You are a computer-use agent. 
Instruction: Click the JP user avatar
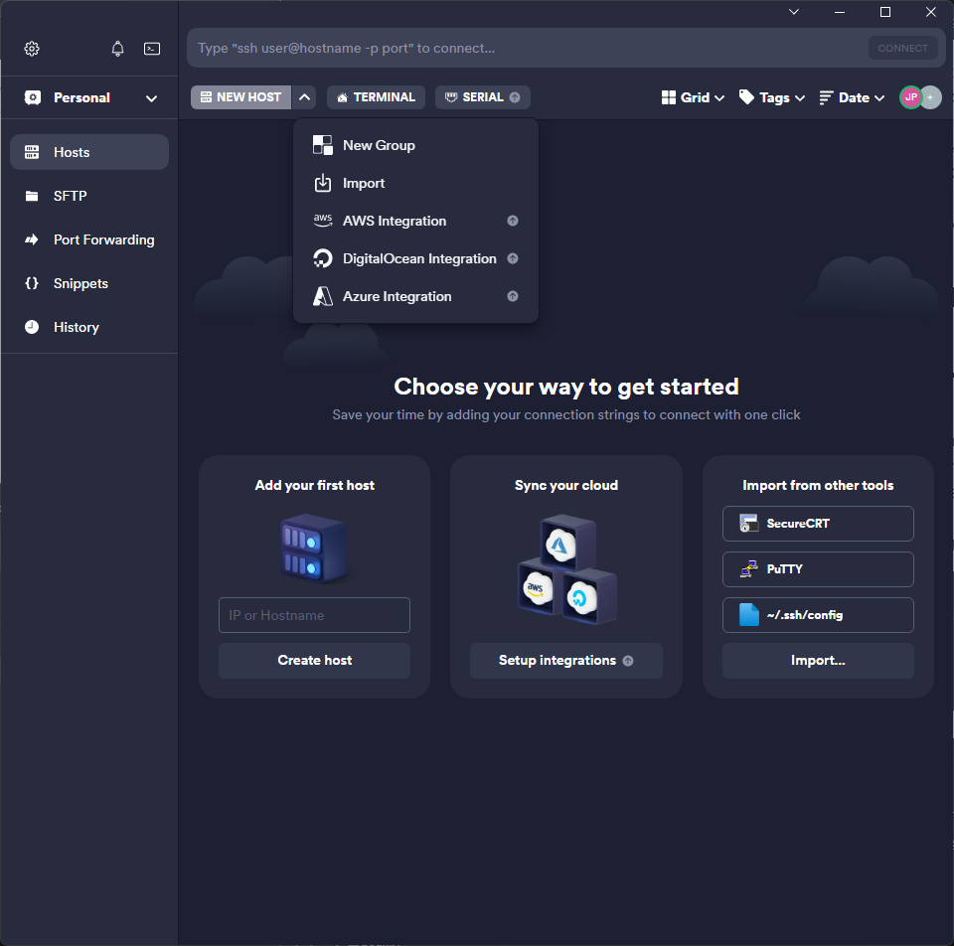(910, 97)
